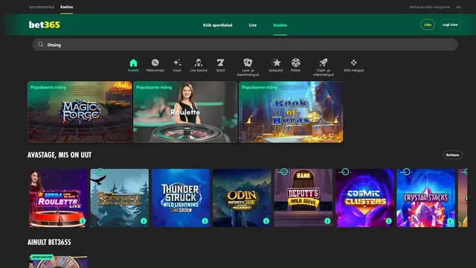Select the Kõik mängud icon
The width and height of the screenshot is (476, 268).
coord(354,63)
